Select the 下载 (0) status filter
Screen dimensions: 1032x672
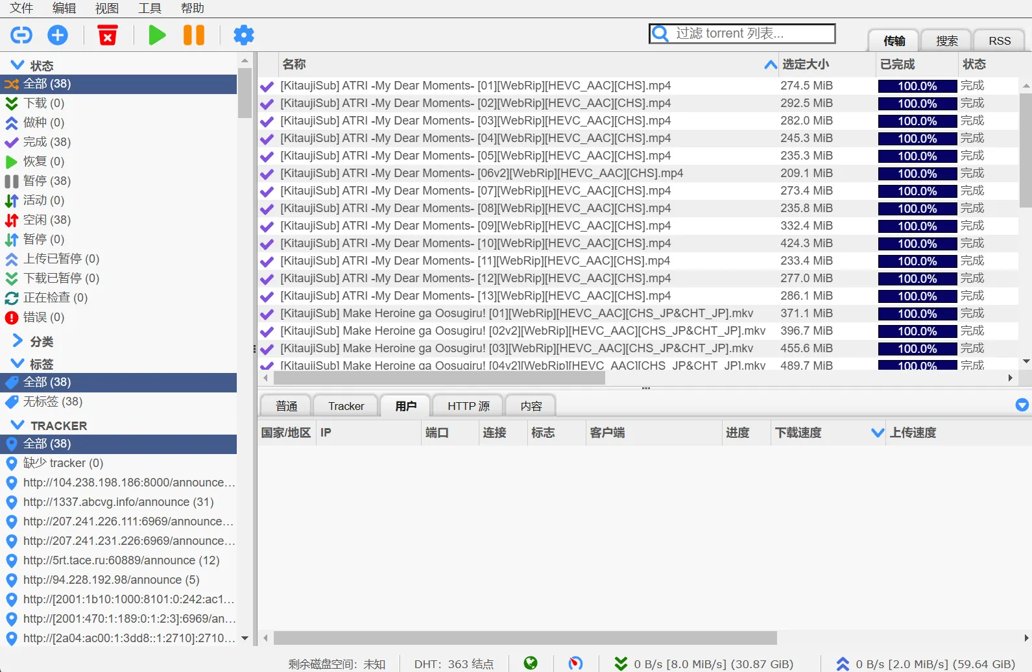pyautogui.click(x=118, y=103)
